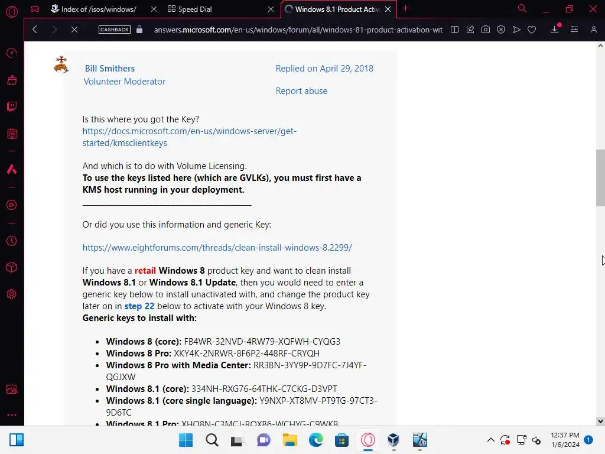This screenshot has height=454, width=605.
Task: Click Replied on April 29, 2018 text
Action: point(324,69)
